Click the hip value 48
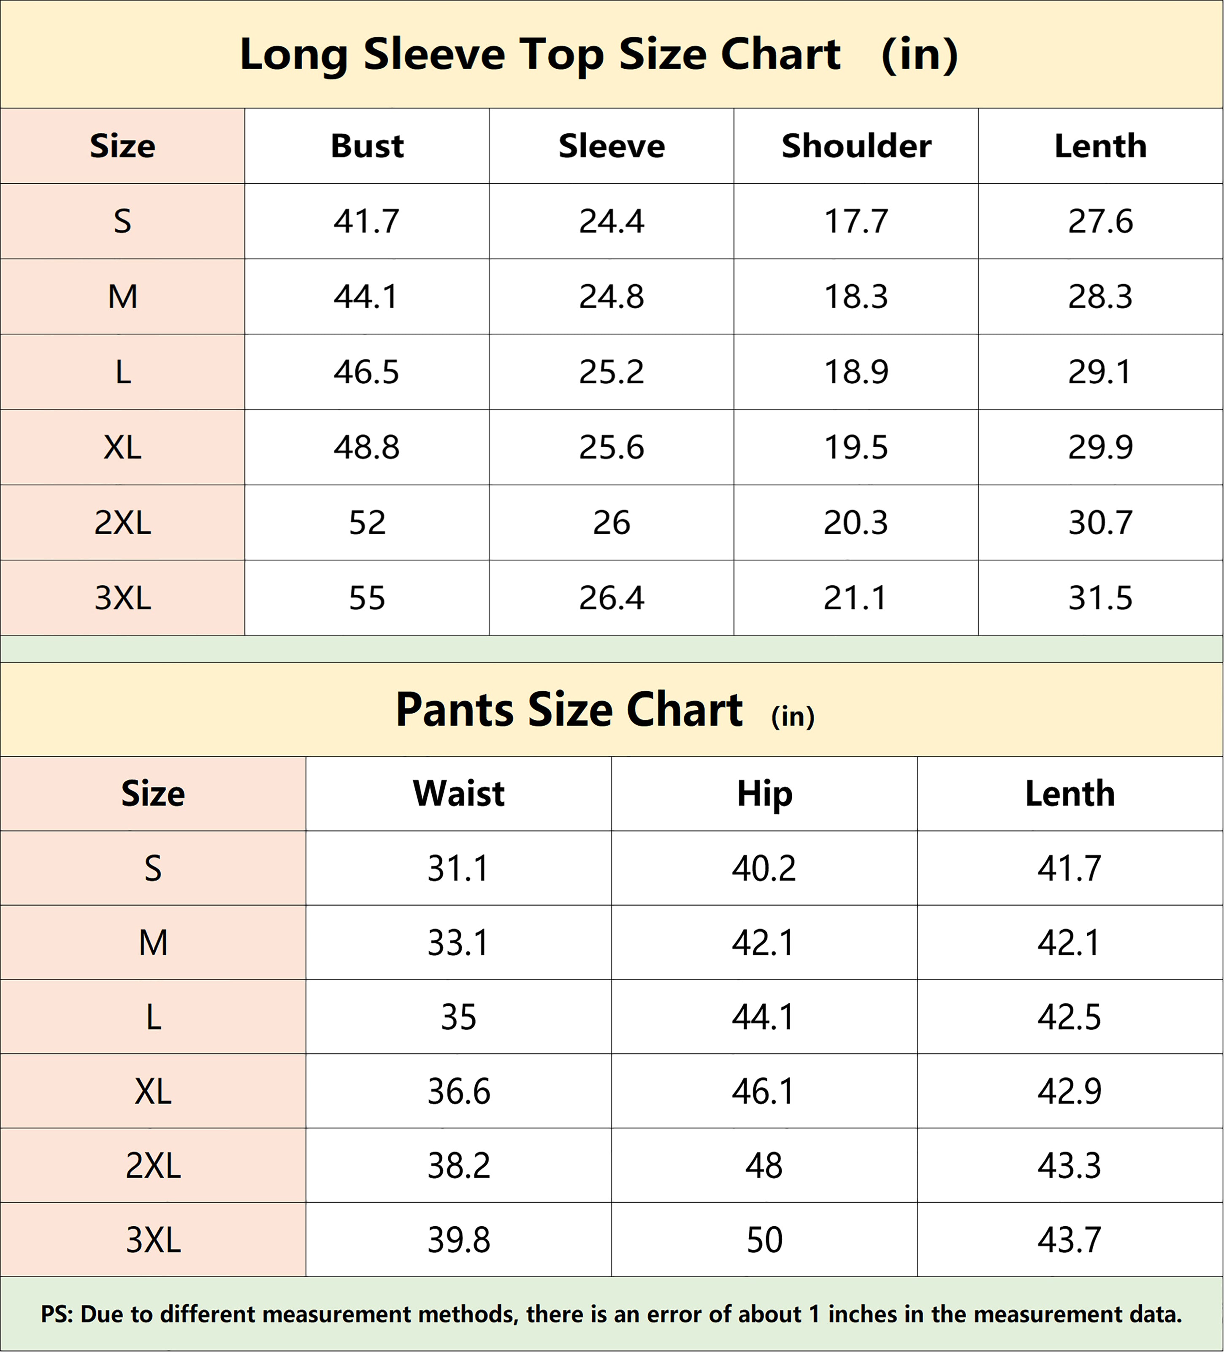This screenshot has width=1224, height=1352. click(764, 1165)
